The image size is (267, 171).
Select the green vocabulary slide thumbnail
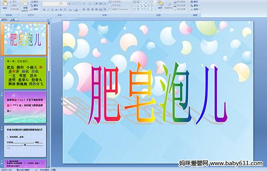[25, 73]
